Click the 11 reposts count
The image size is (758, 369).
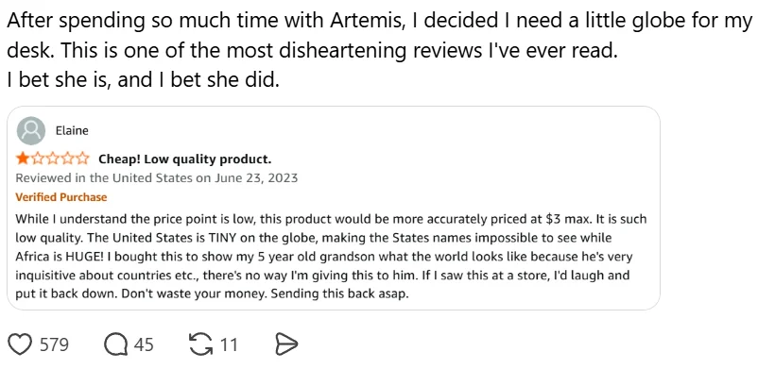(x=229, y=345)
